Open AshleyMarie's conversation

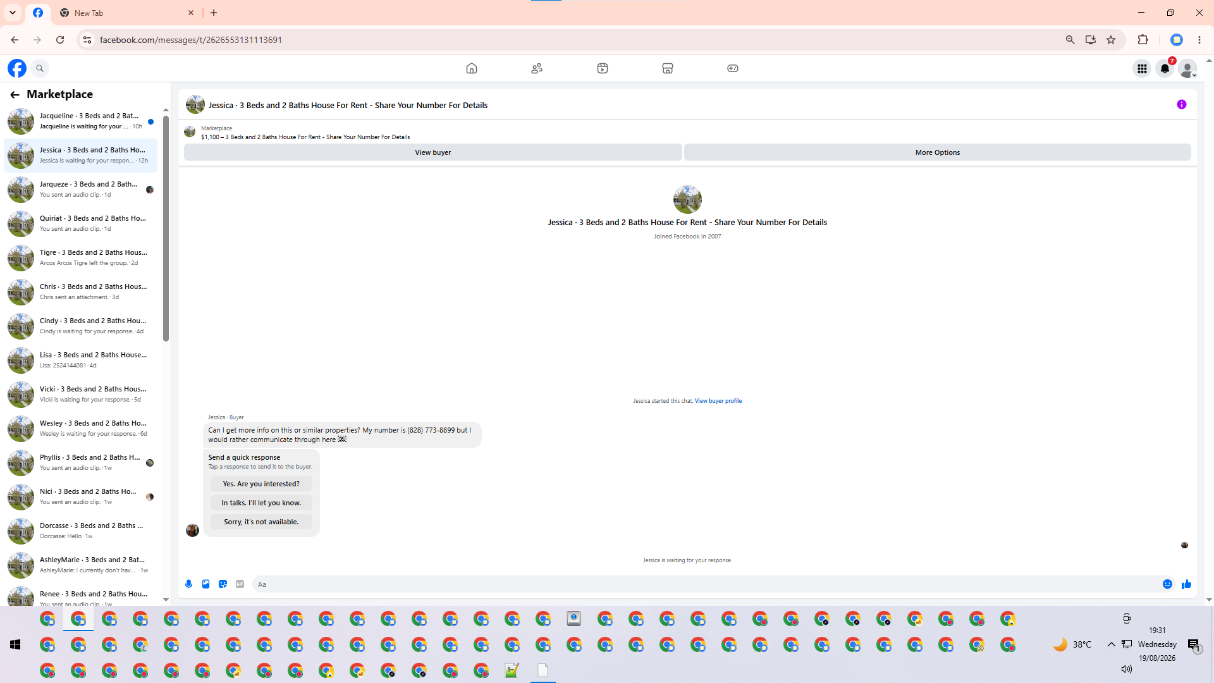(81, 565)
